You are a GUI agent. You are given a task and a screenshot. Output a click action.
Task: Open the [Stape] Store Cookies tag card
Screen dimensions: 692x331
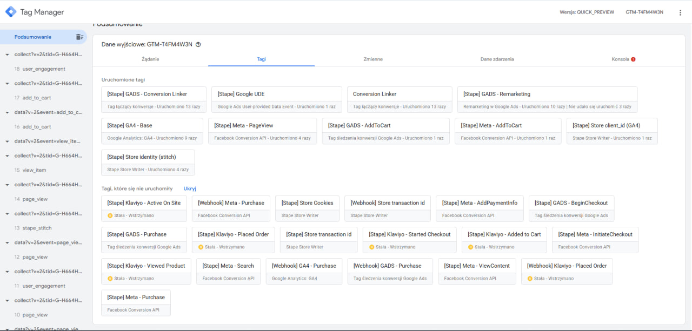tap(307, 209)
